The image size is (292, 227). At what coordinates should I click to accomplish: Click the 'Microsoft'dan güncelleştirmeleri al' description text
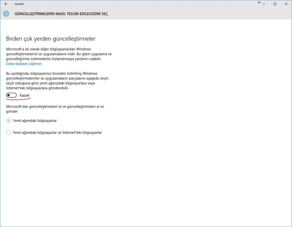(55, 109)
